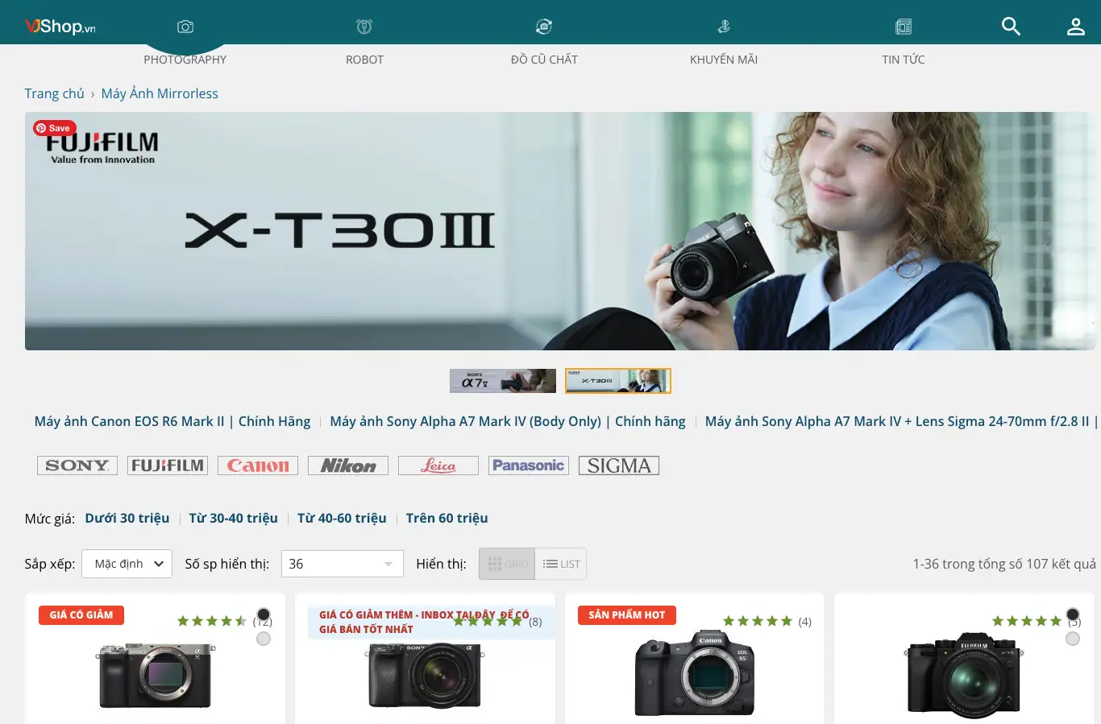Open Canon EOS R6 Mark II link
This screenshot has width=1101, height=724.
click(172, 421)
